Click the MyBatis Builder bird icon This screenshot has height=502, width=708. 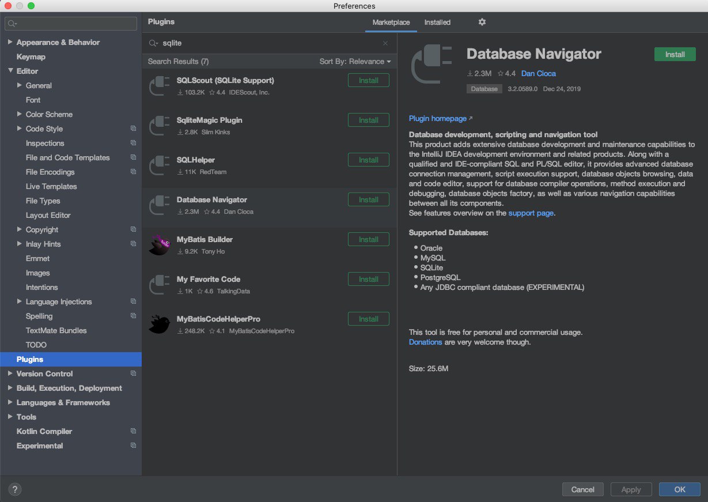[159, 244]
